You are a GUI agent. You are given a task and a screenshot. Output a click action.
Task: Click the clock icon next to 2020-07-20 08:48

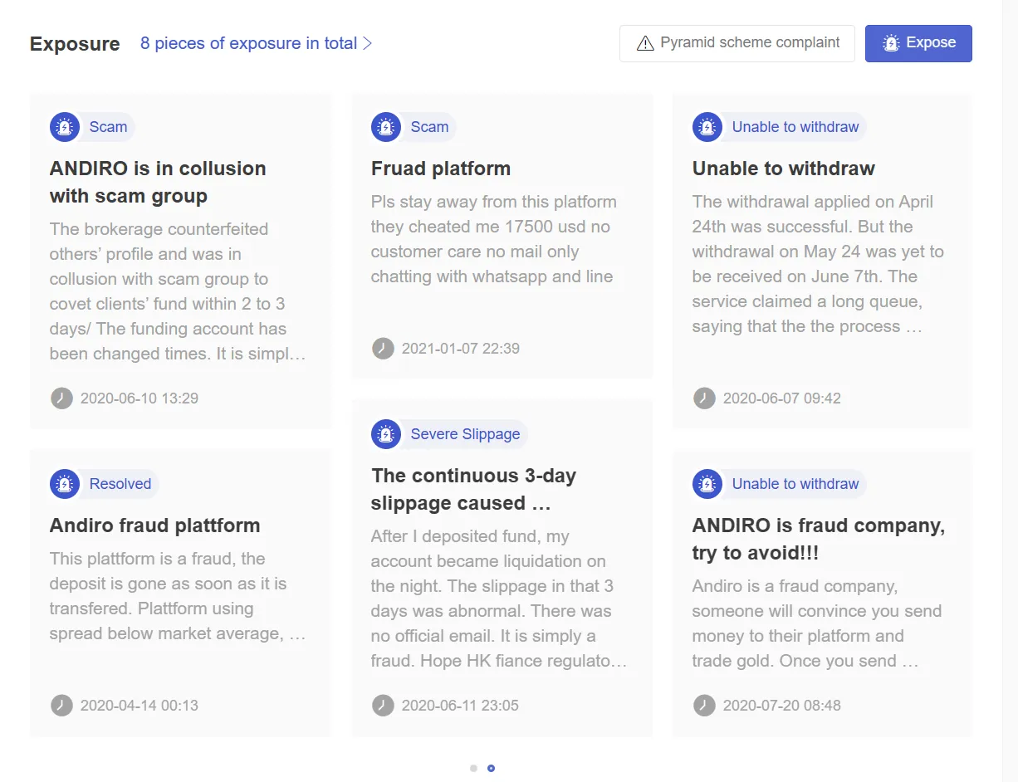click(704, 706)
